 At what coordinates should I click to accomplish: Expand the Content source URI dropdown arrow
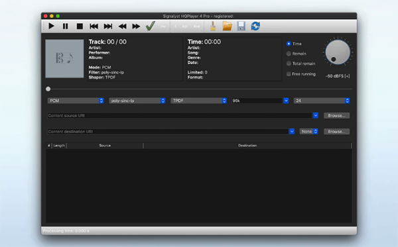(316, 115)
